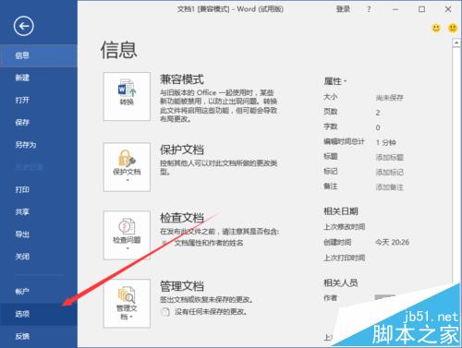
Task: Select the Share (共享) menu item
Action: pos(39,211)
